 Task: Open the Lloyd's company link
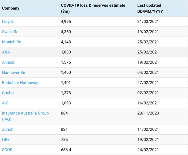click(x=8, y=22)
